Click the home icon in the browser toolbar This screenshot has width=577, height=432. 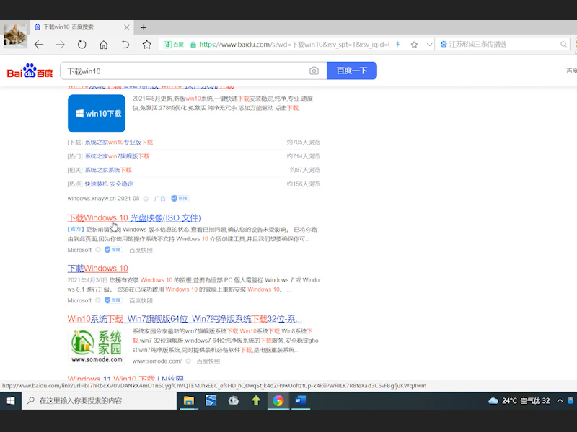pos(103,43)
